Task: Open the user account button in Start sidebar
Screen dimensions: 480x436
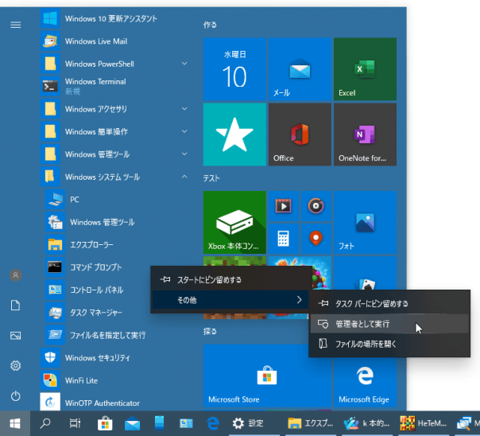Action: pos(16,275)
